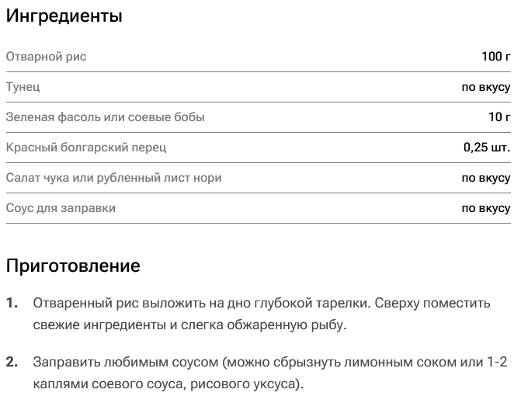This screenshot has height=403, width=521.
Task: Click the Приготовление heading
Action: point(73,266)
